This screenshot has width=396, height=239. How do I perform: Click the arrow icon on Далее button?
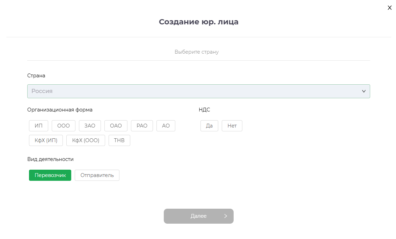[x=226, y=216]
